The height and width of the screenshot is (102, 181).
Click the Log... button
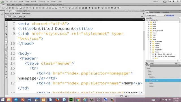pos(177,63)
